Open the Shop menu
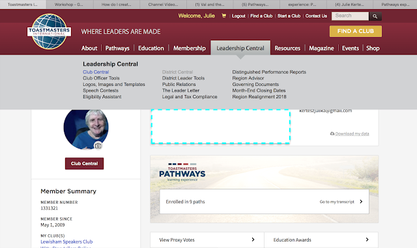The image size is (417, 248). click(x=373, y=48)
